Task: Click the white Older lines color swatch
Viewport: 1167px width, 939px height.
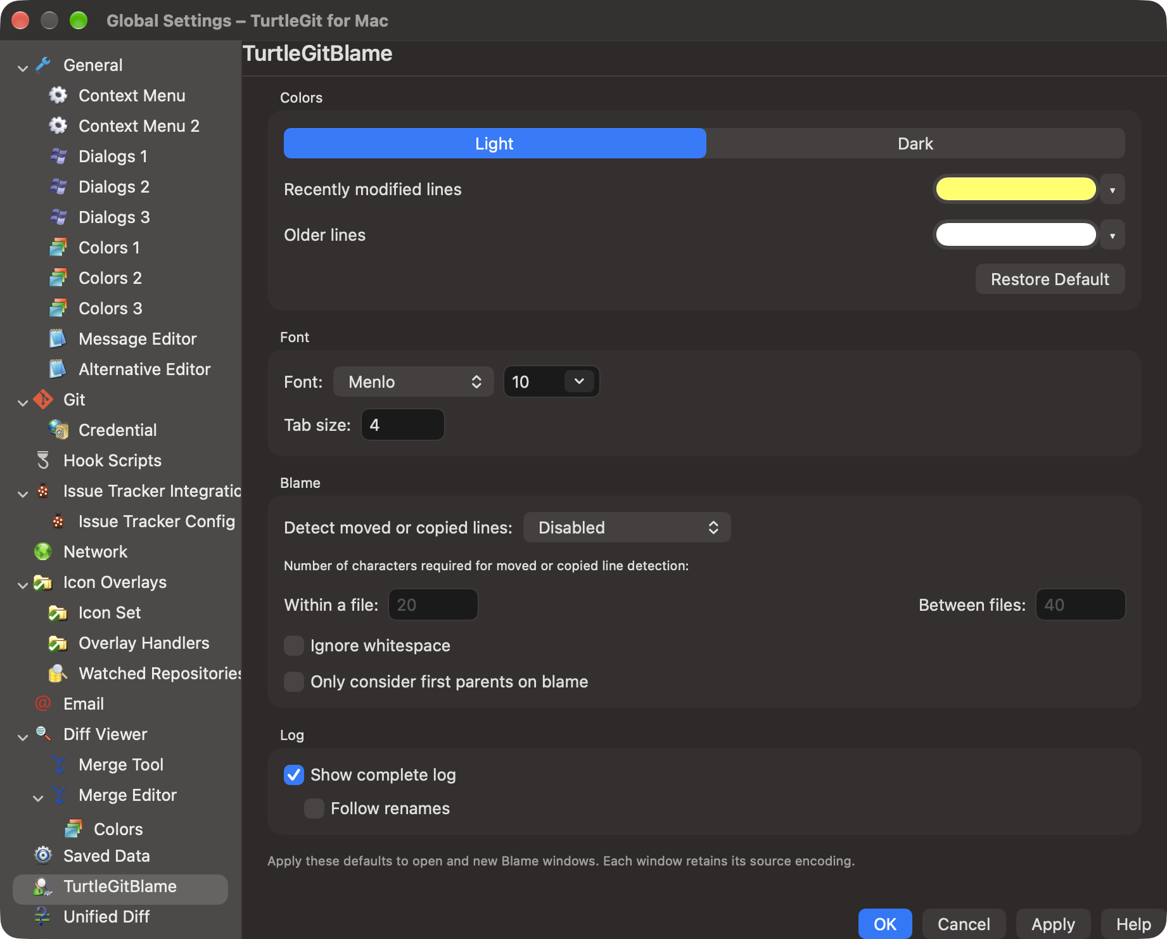Action: (x=1016, y=234)
